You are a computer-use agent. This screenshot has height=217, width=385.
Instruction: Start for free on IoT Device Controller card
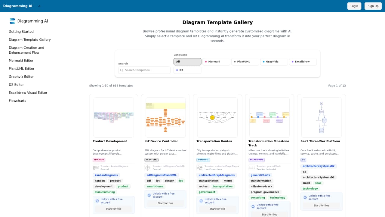point(166,203)
